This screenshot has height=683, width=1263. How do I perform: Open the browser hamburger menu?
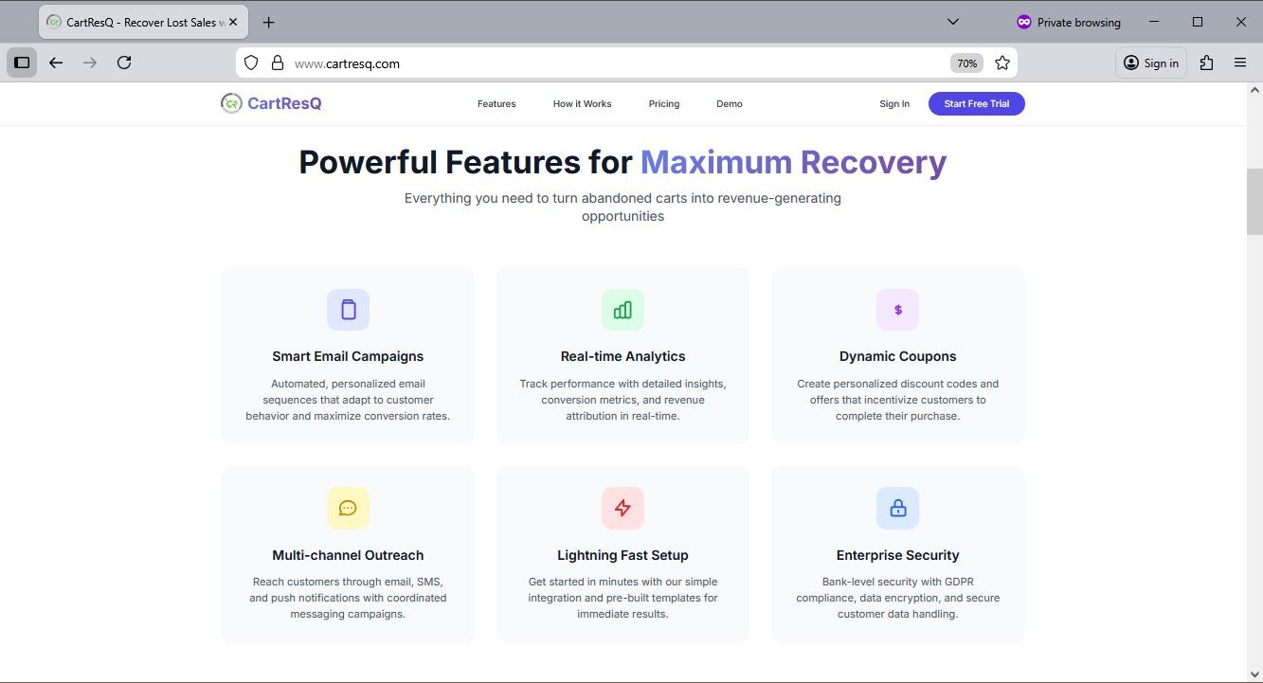[x=1240, y=63]
